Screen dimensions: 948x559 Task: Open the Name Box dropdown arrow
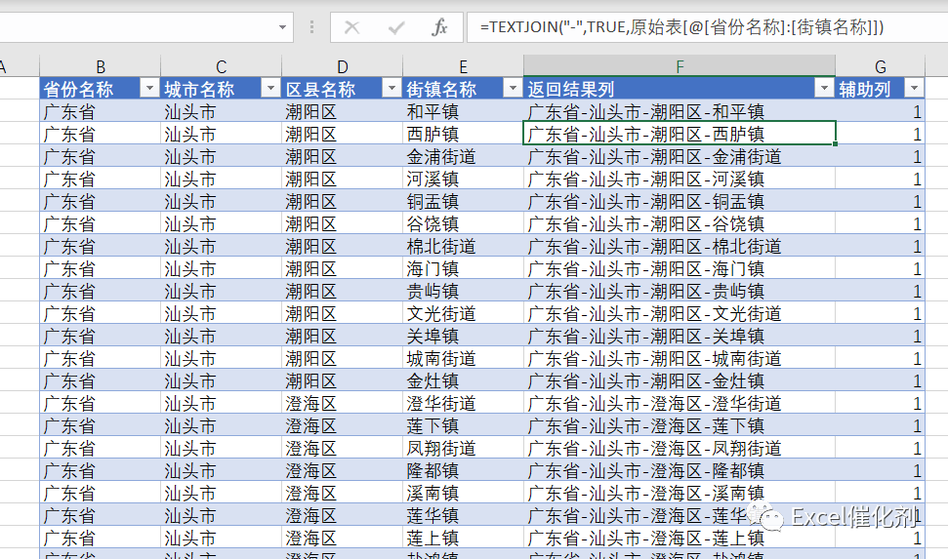coord(282,27)
